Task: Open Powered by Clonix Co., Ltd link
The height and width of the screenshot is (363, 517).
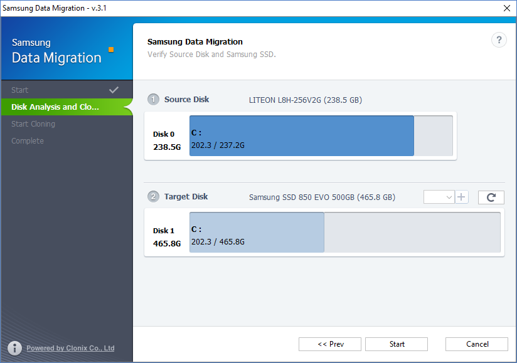Action: pos(70,348)
